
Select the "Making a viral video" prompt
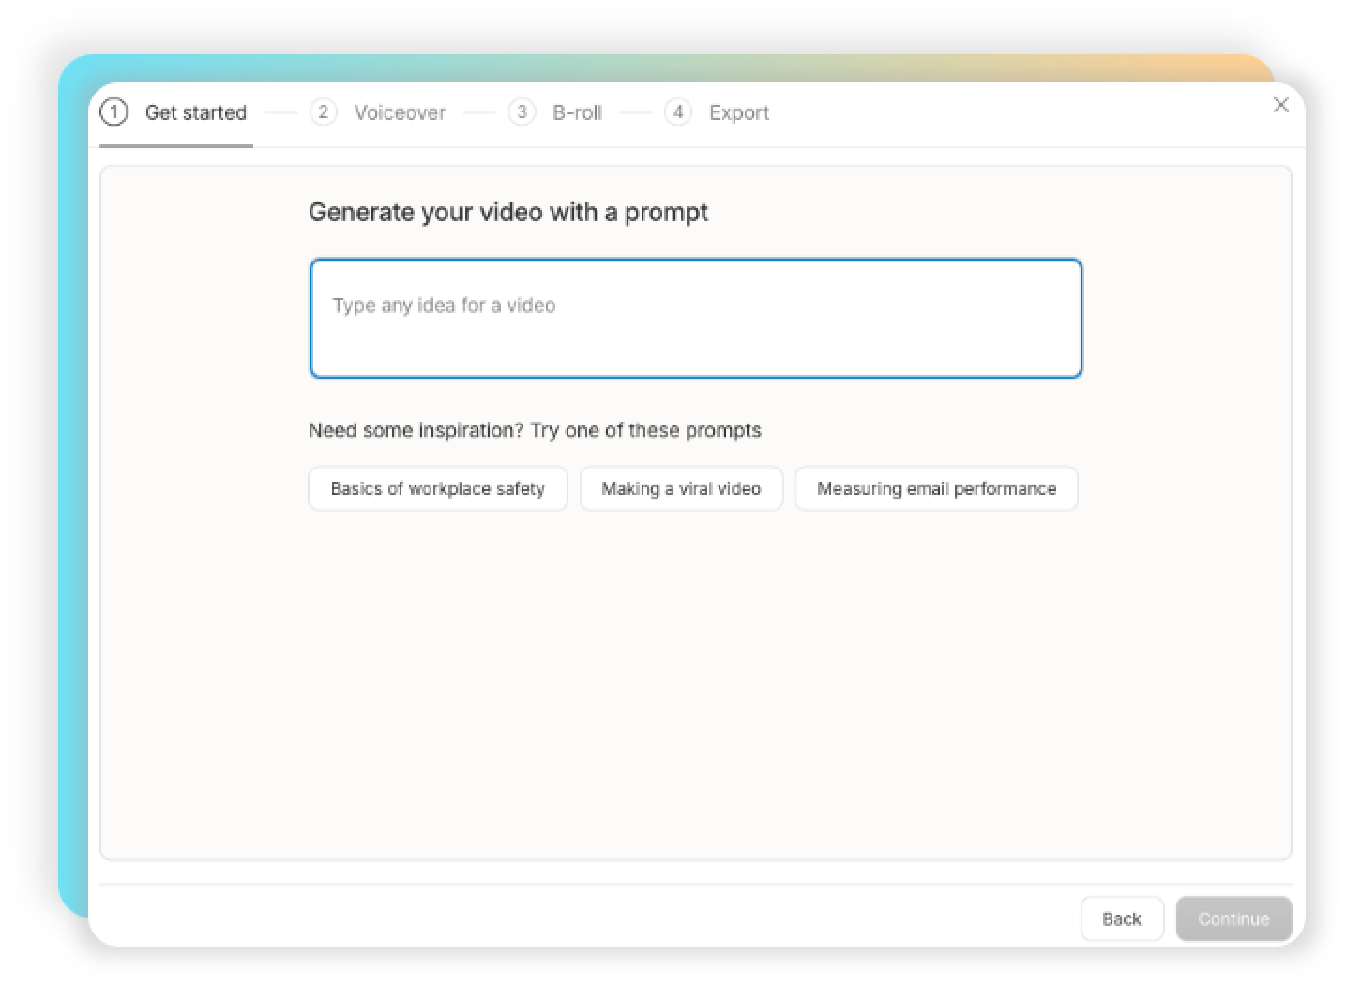(x=682, y=488)
